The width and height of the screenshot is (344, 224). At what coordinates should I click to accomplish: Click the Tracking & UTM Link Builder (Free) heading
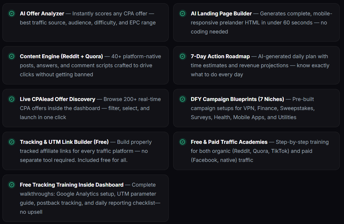coord(64,142)
